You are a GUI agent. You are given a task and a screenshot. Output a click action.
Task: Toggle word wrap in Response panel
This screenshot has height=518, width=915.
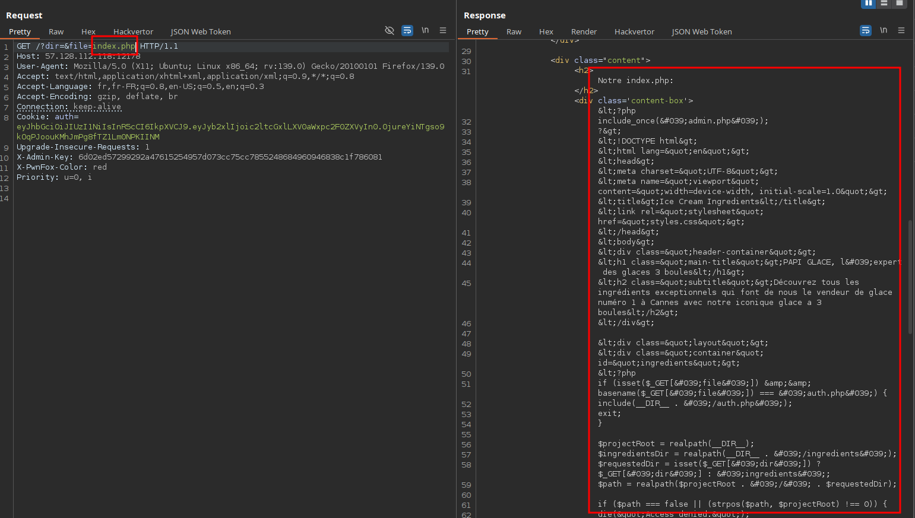866,30
